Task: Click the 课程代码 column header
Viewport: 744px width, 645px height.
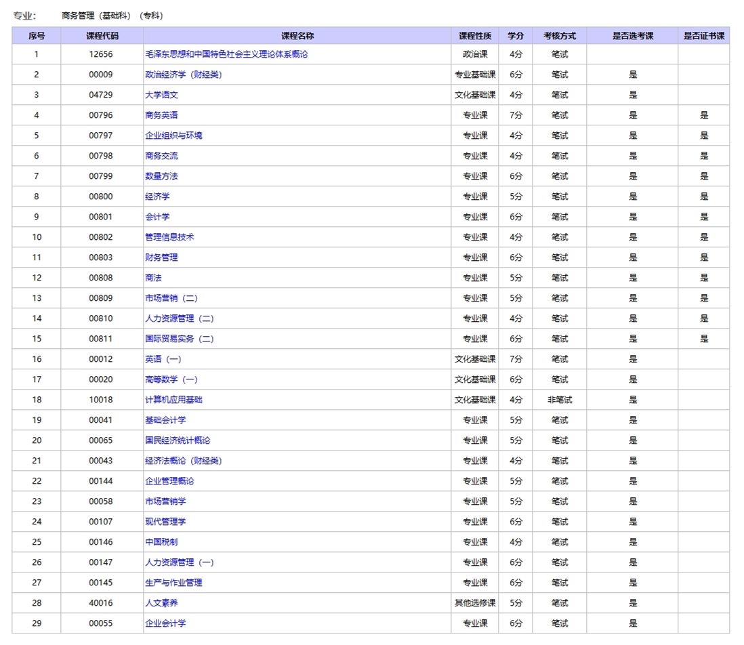Action: pos(102,36)
